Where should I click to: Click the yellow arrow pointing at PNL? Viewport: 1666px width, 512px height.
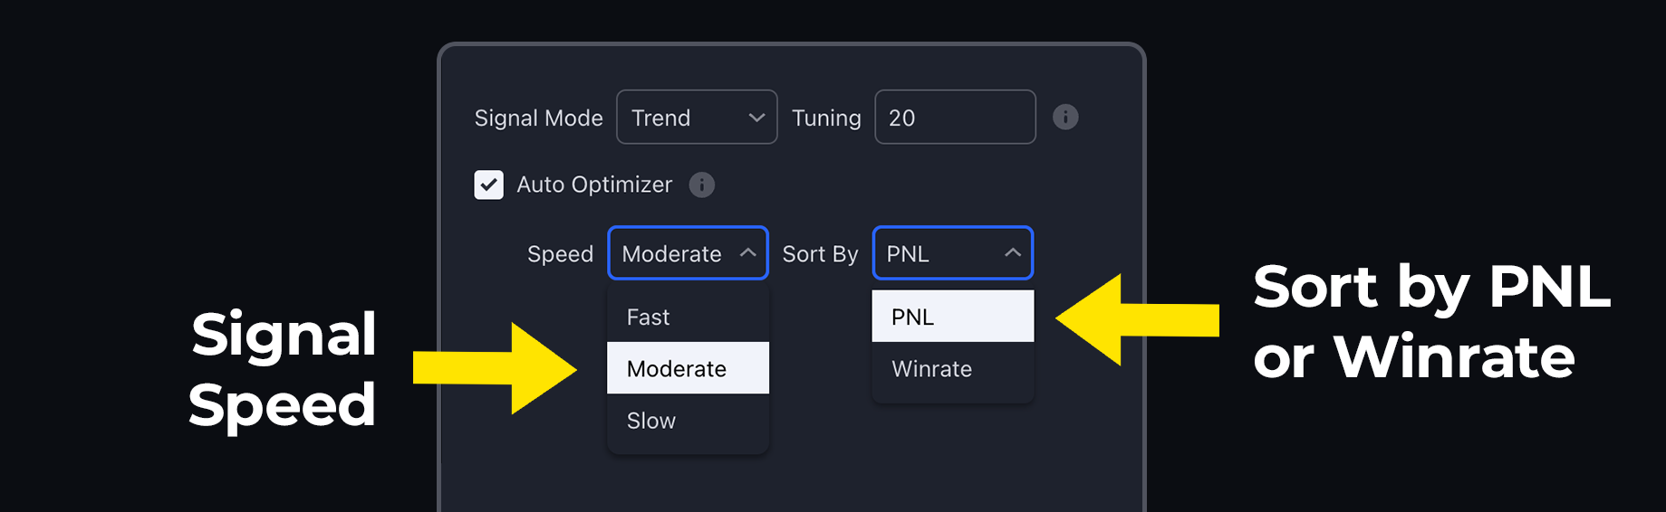click(1138, 319)
